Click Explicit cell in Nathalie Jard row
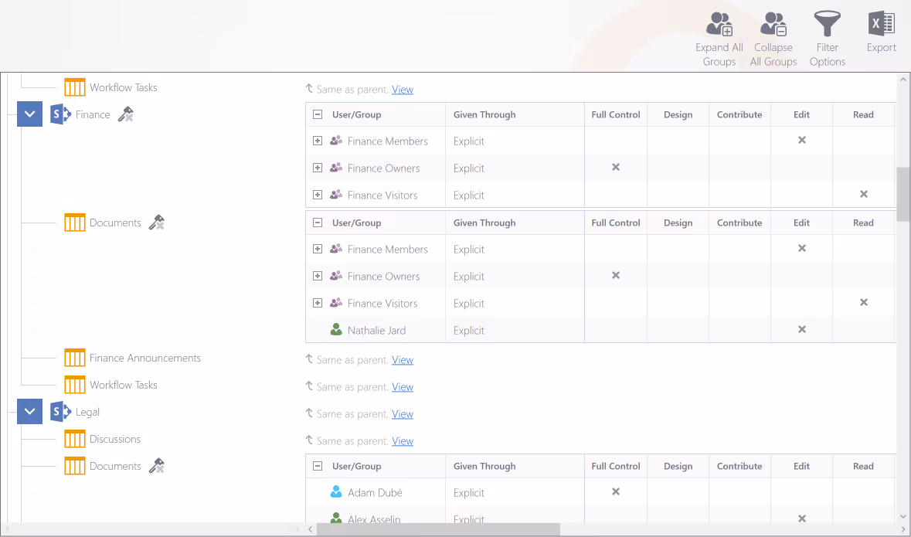 (469, 330)
